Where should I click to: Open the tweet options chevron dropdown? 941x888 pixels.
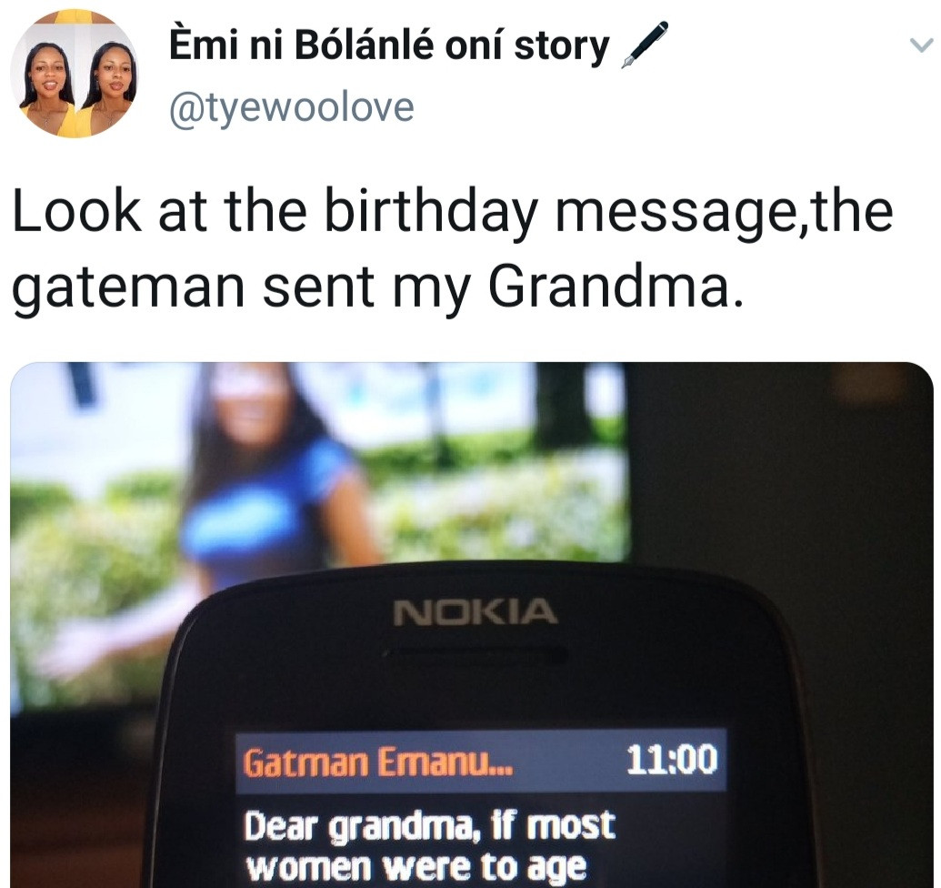921,45
